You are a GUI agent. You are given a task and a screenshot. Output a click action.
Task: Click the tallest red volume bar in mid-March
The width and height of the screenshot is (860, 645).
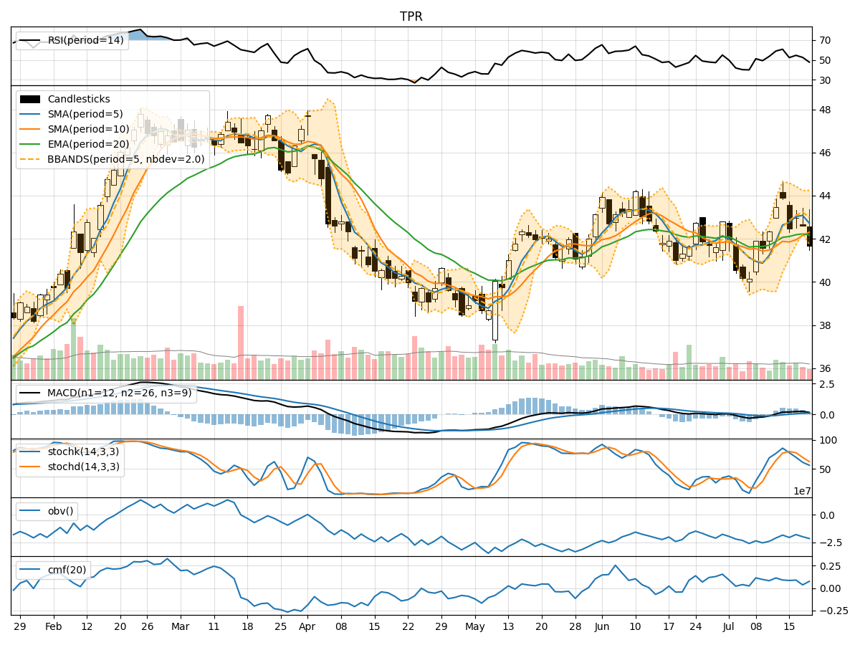pos(241,343)
